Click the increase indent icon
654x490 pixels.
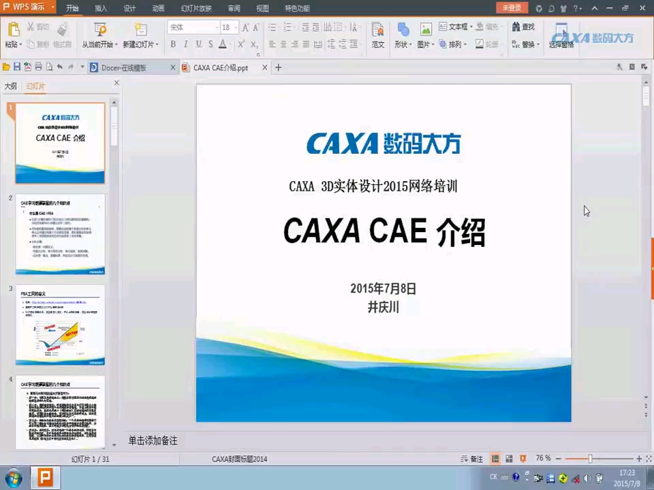(x=315, y=27)
